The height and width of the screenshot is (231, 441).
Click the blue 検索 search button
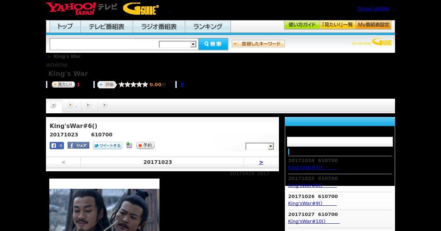click(x=213, y=44)
